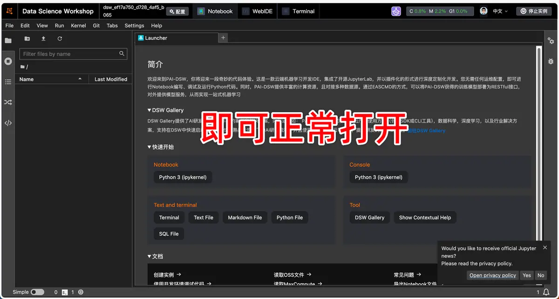This screenshot has width=559, height=299.
Task: Switch to the WebIDE header tab
Action: (x=257, y=11)
